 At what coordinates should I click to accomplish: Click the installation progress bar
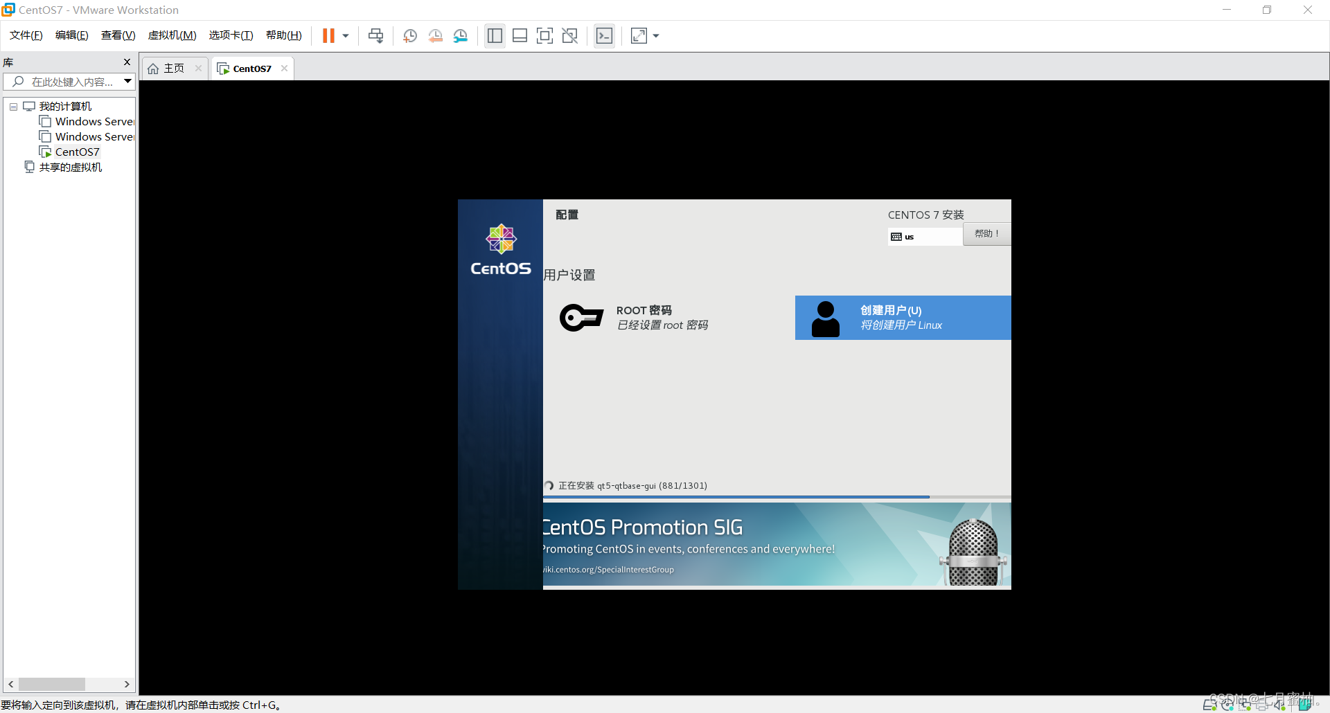(777, 497)
